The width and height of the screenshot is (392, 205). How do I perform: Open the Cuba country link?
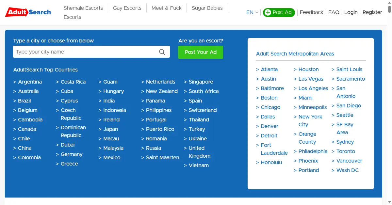point(67,91)
